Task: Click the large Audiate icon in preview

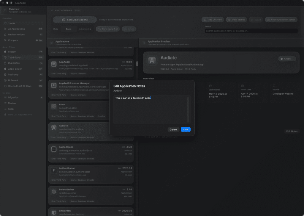Action: pos(152,60)
